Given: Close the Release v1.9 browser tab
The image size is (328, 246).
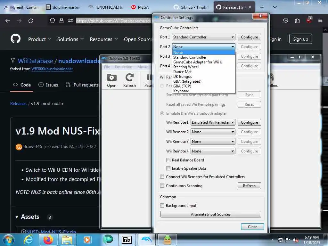Looking at the screenshot, I should click(x=250, y=7).
